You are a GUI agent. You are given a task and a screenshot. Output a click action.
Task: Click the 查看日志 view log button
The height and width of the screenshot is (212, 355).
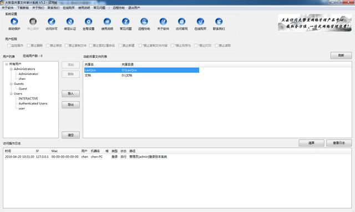(339, 143)
